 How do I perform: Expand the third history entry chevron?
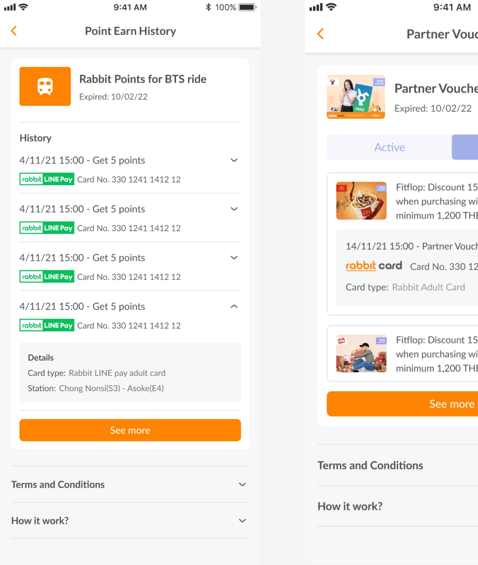pos(234,258)
